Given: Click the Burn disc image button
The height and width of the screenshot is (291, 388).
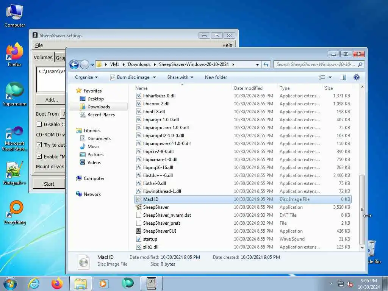Looking at the screenshot, I should click(130, 77).
